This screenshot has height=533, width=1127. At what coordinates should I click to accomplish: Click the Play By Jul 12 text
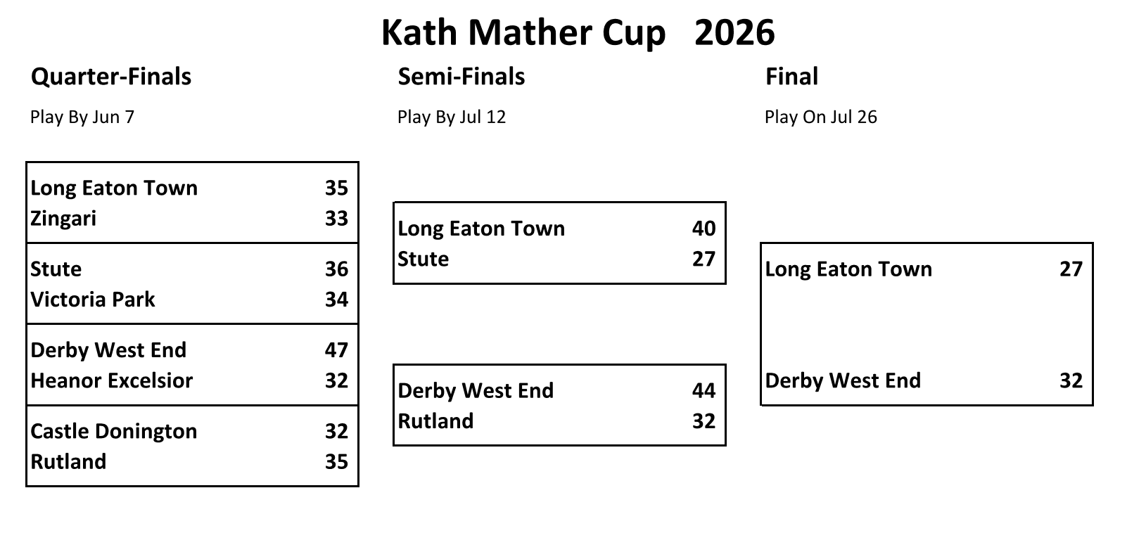point(452,117)
